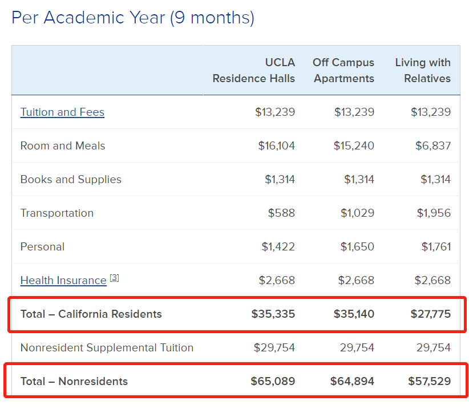The height and width of the screenshot is (409, 469).
Task: Click the $1,761 Personal value
Action: point(436,246)
